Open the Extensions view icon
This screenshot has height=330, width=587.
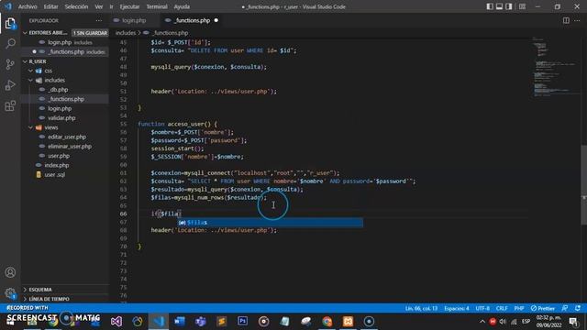tap(10, 106)
